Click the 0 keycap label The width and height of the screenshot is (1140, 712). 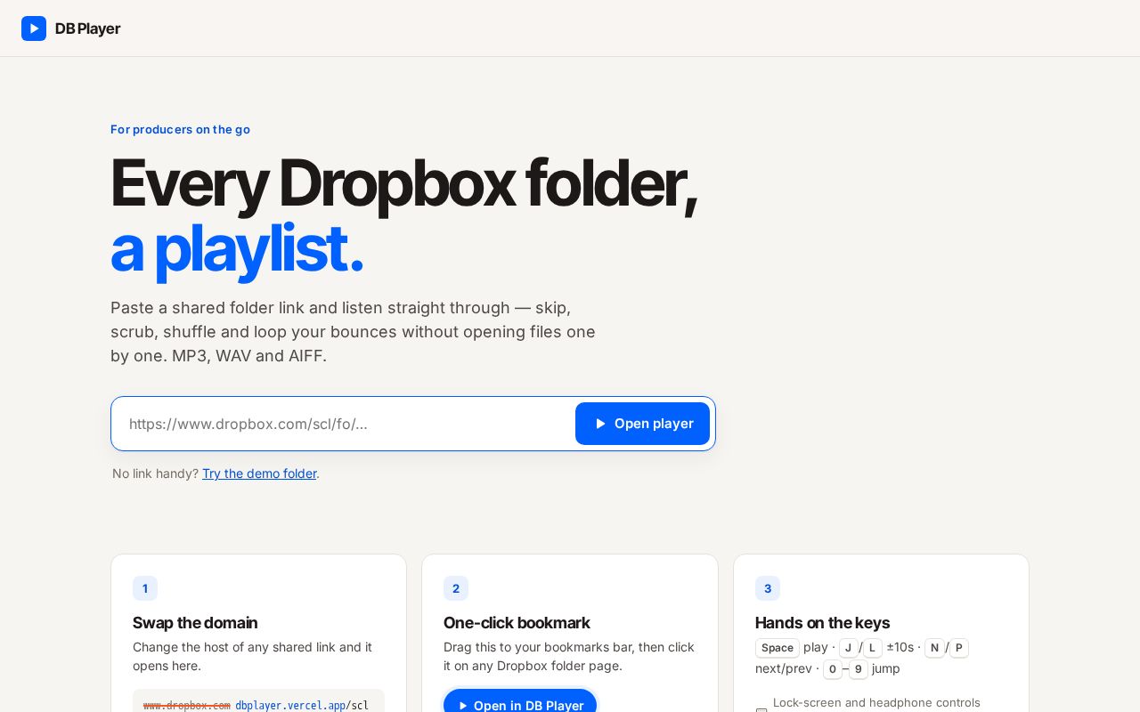(833, 669)
